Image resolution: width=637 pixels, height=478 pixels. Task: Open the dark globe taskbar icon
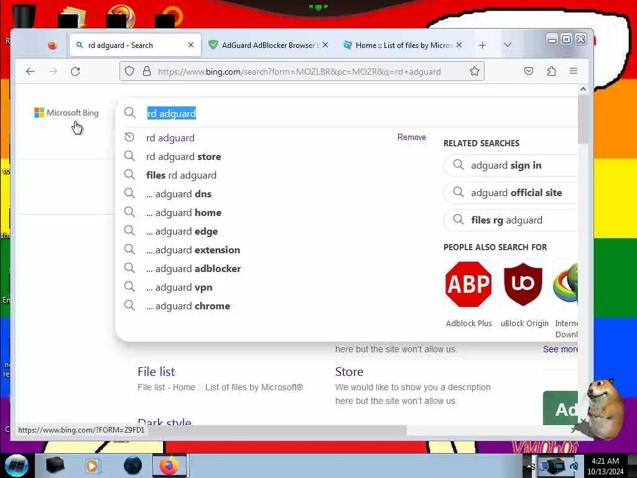tap(133, 466)
